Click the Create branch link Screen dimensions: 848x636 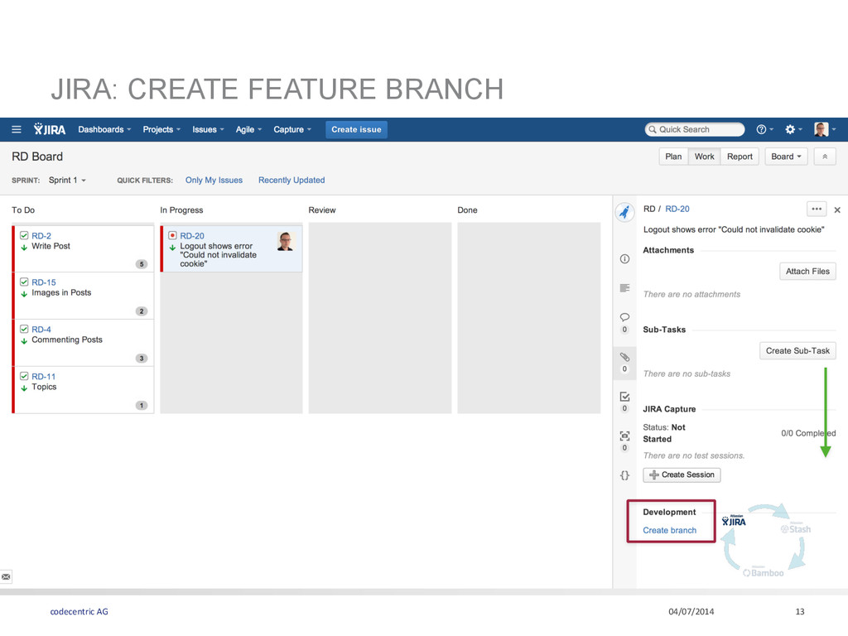669,530
